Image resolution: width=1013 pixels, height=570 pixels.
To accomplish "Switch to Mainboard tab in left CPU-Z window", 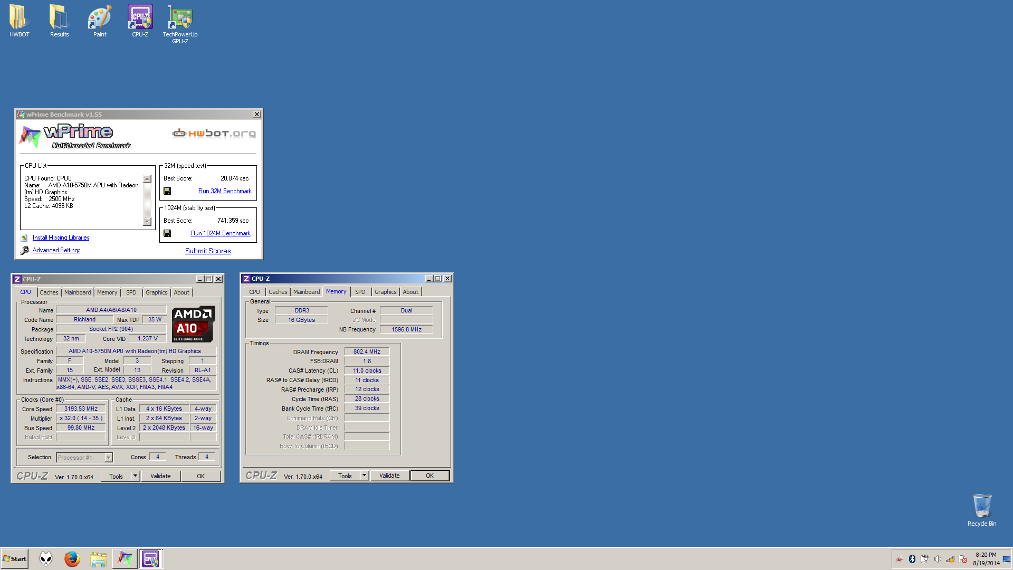I will tap(78, 292).
